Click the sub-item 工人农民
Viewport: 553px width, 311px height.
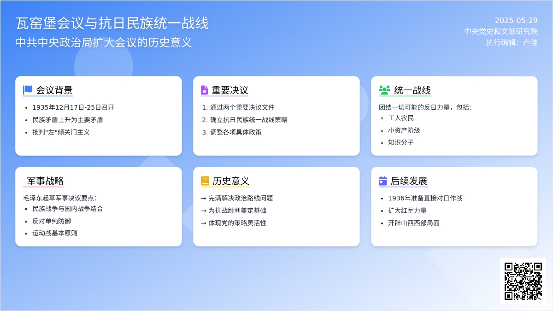401,118
